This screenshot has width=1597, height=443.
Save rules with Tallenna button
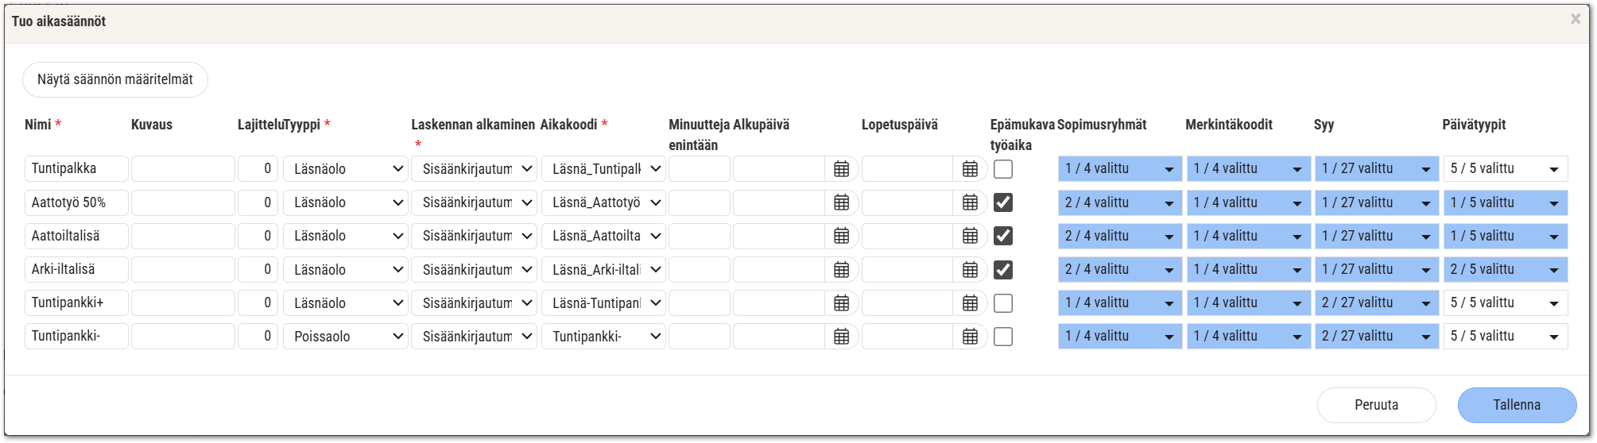[x=1516, y=405]
